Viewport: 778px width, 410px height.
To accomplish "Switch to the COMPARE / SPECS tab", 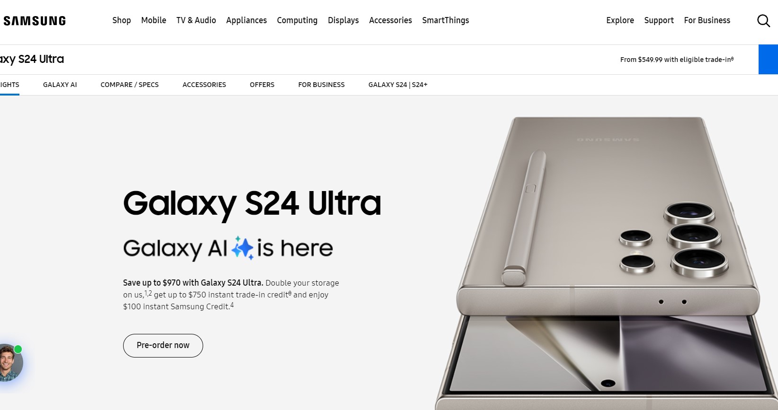I will click(x=129, y=85).
